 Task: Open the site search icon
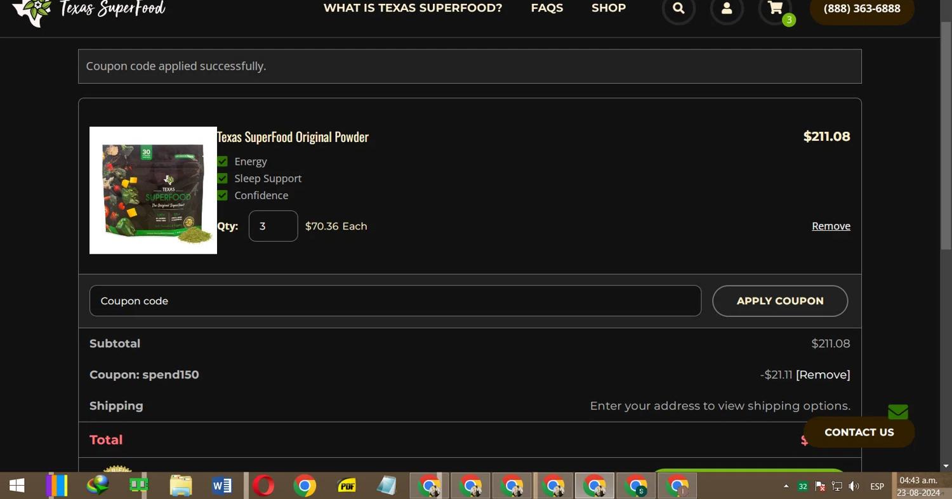click(x=678, y=9)
